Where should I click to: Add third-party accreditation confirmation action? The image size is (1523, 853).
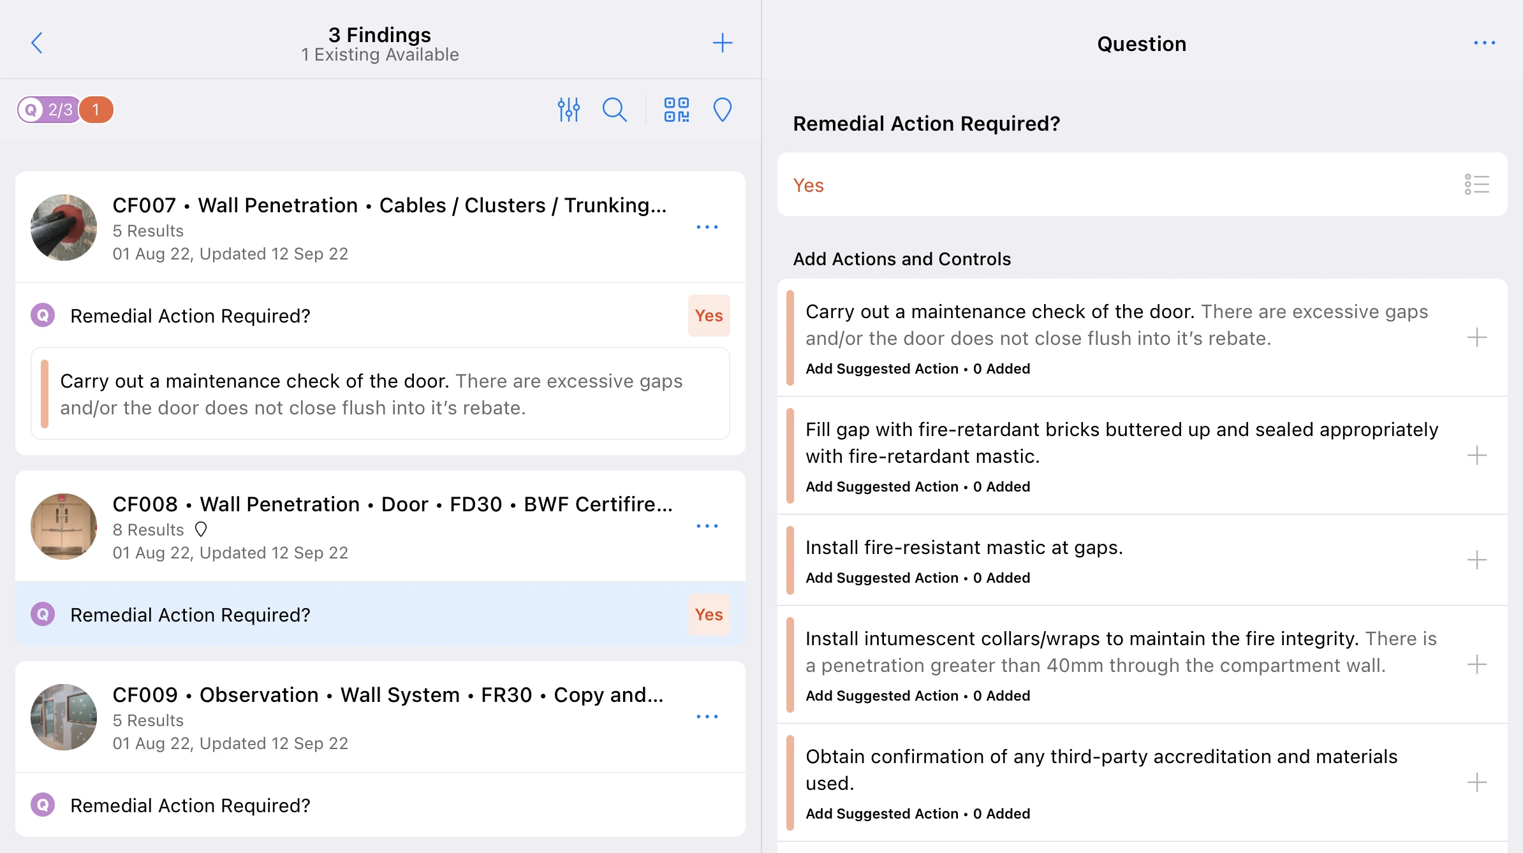tap(1476, 782)
